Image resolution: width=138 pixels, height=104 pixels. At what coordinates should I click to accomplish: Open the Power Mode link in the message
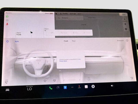click(x=63, y=61)
